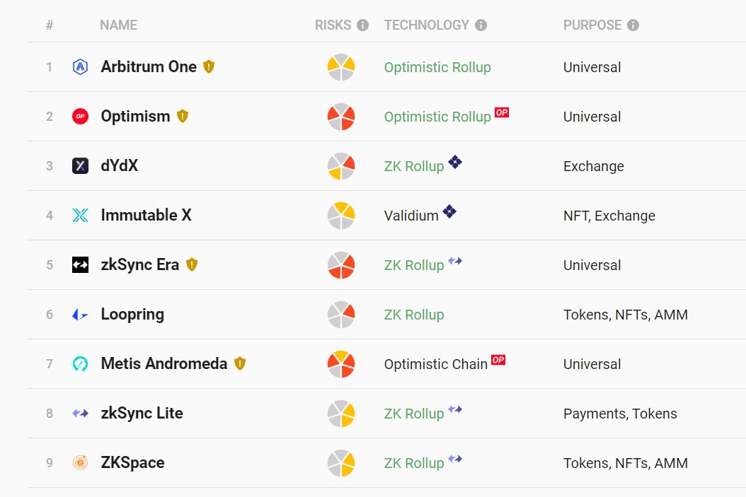The height and width of the screenshot is (497, 746).
Task: Open the zkSync Lite project page
Action: click(142, 414)
